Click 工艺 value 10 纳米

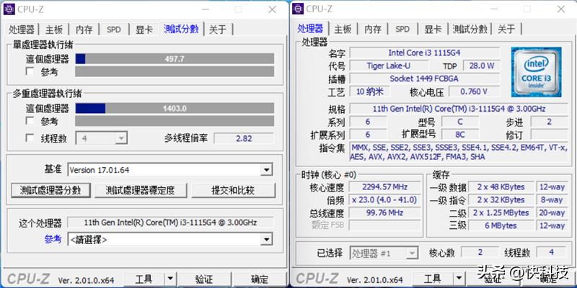click(369, 91)
